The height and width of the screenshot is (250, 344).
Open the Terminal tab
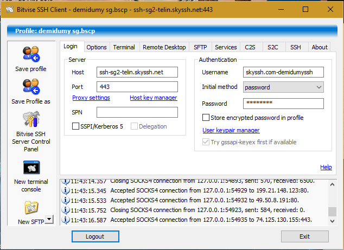coord(124,47)
